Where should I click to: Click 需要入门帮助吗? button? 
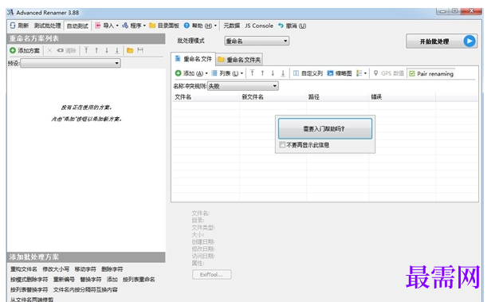(x=325, y=129)
